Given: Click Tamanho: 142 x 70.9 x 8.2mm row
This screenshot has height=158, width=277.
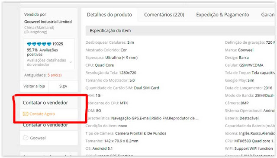Looking at the screenshot, I should [x=112, y=141].
